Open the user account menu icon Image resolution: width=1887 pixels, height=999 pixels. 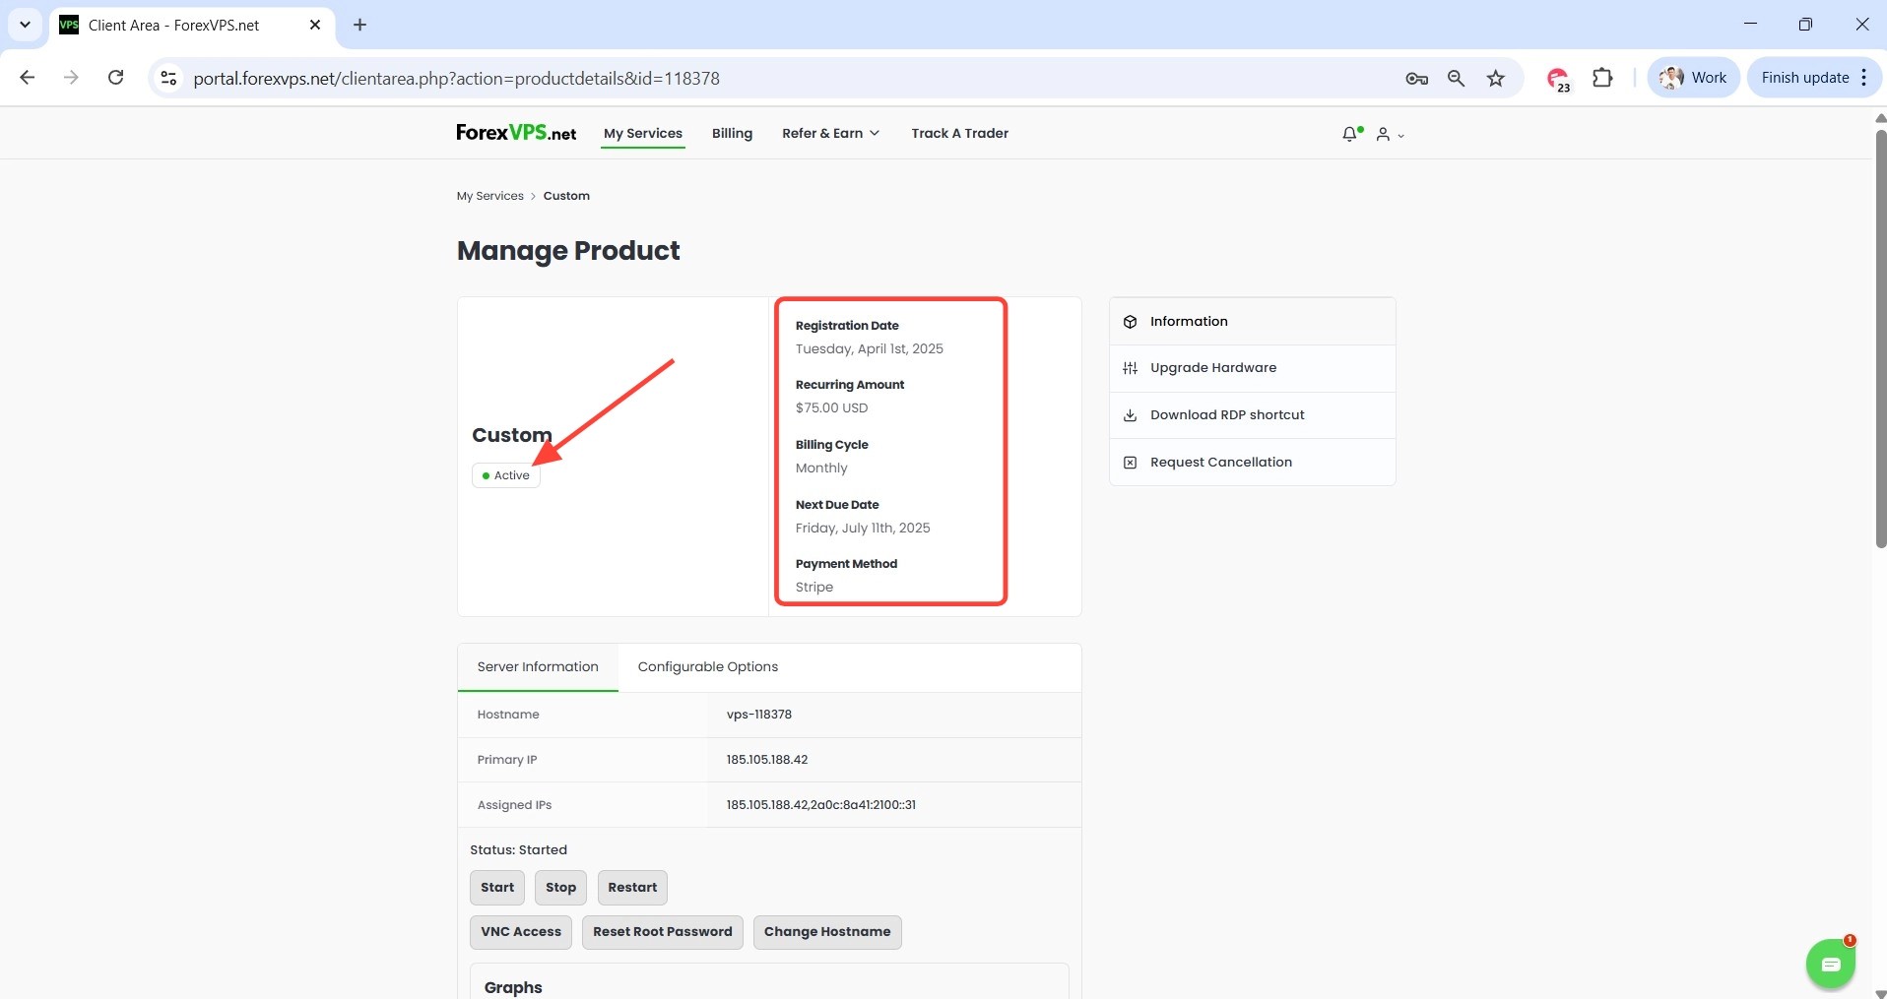pos(1383,134)
